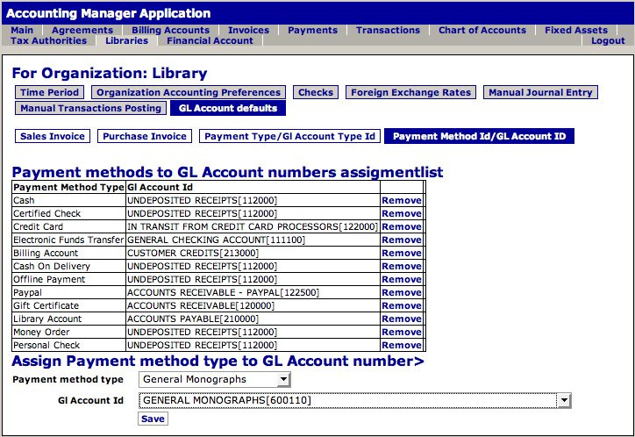Remove the Personal Check row
The width and height of the screenshot is (635, 437).
pos(401,345)
